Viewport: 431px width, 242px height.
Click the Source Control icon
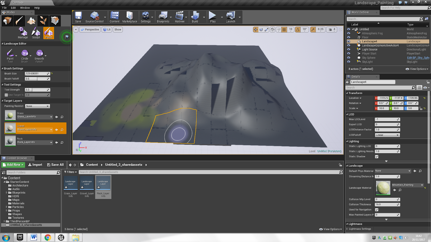(x=94, y=17)
